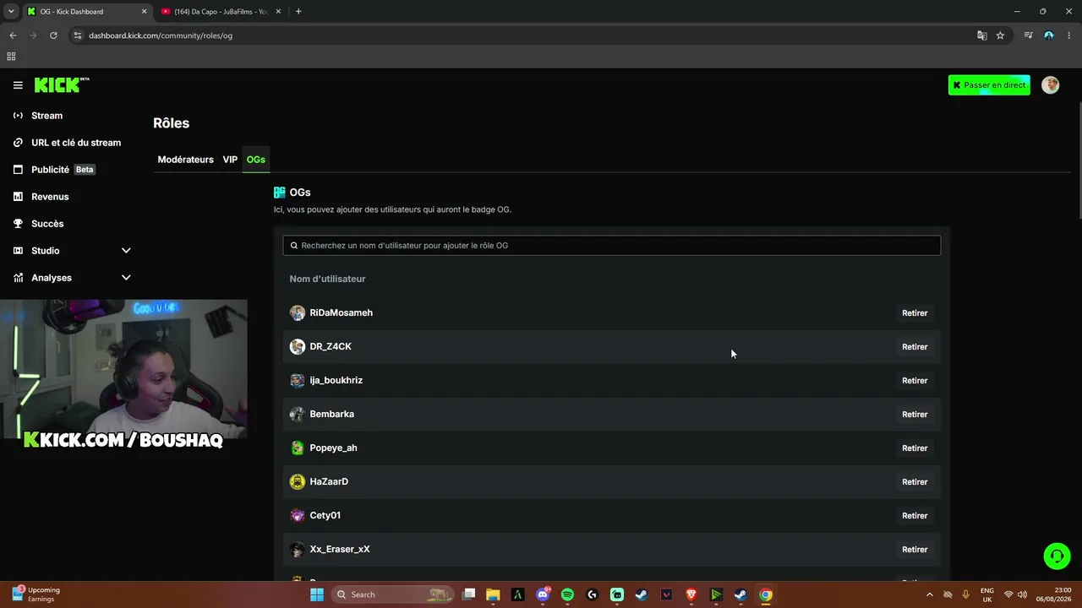The width and height of the screenshot is (1082, 608).
Task: Open Brave browser from the taskbar
Action: point(691,594)
